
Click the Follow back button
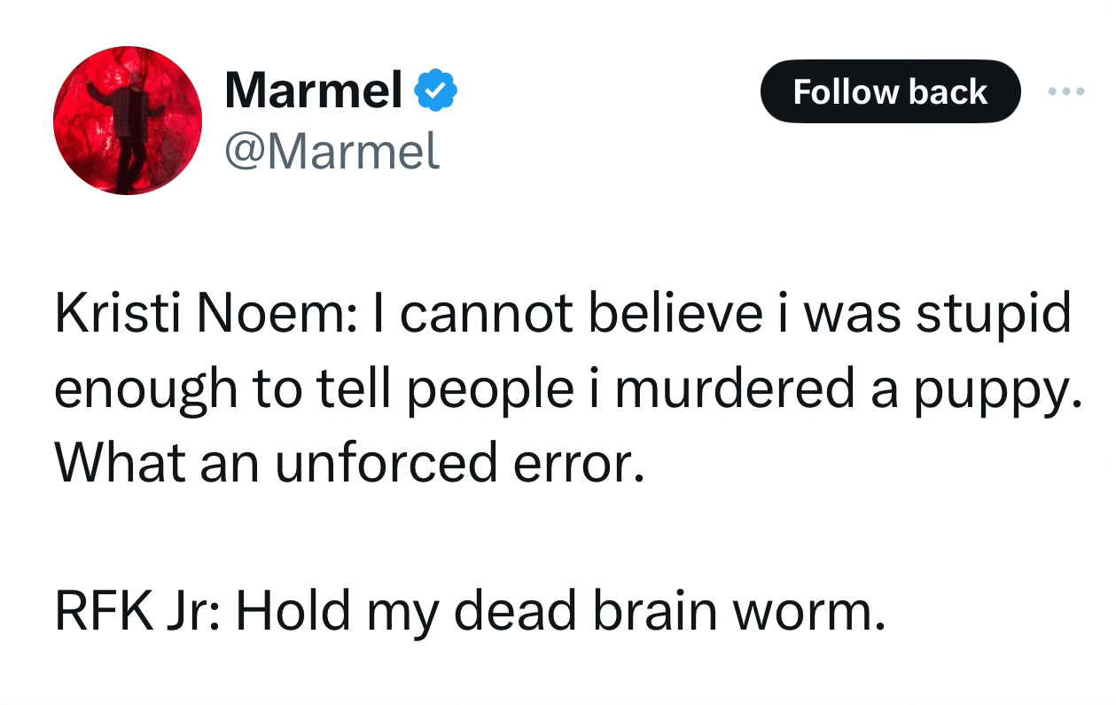[890, 91]
